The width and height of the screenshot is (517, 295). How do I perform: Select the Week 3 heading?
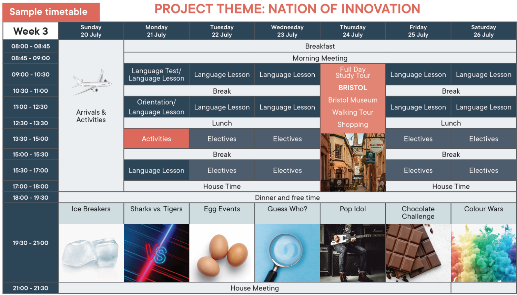(31, 31)
